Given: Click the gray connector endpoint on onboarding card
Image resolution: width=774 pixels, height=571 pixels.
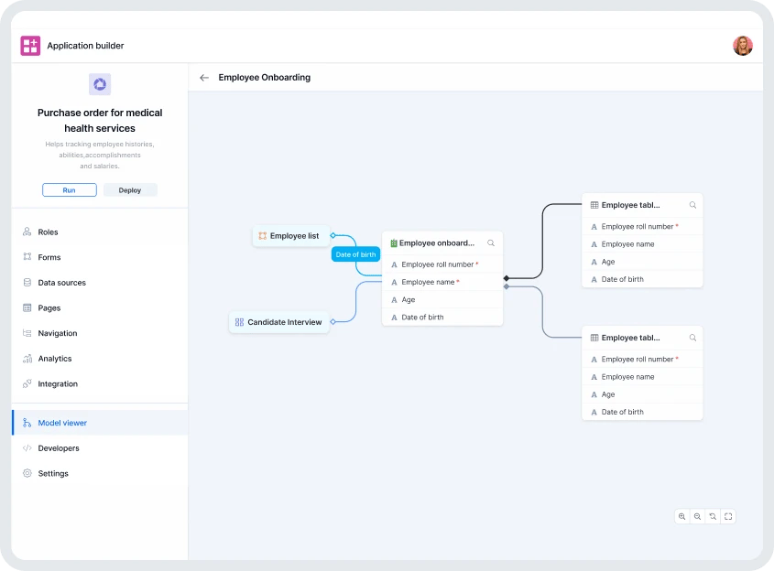Looking at the screenshot, I should click(506, 286).
